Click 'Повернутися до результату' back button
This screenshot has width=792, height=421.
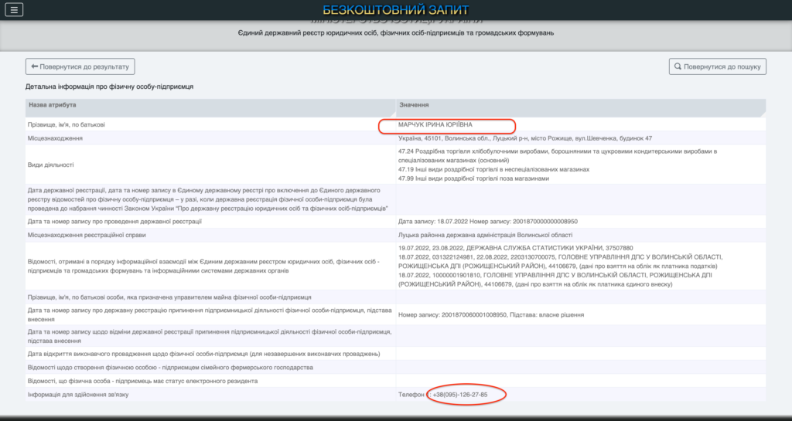80,66
